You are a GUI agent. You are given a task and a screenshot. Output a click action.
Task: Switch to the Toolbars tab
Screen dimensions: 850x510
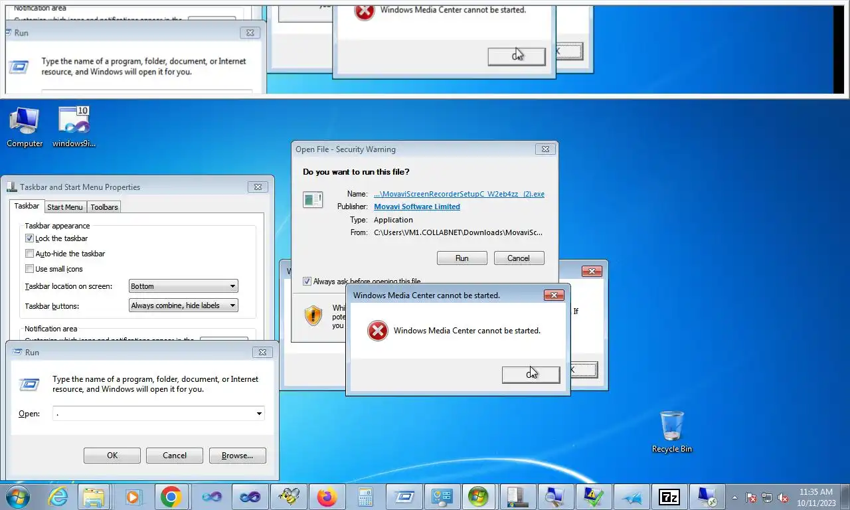[x=104, y=207]
